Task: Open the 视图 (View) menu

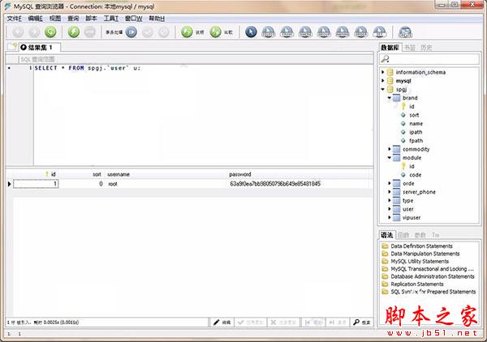Action: (55, 19)
